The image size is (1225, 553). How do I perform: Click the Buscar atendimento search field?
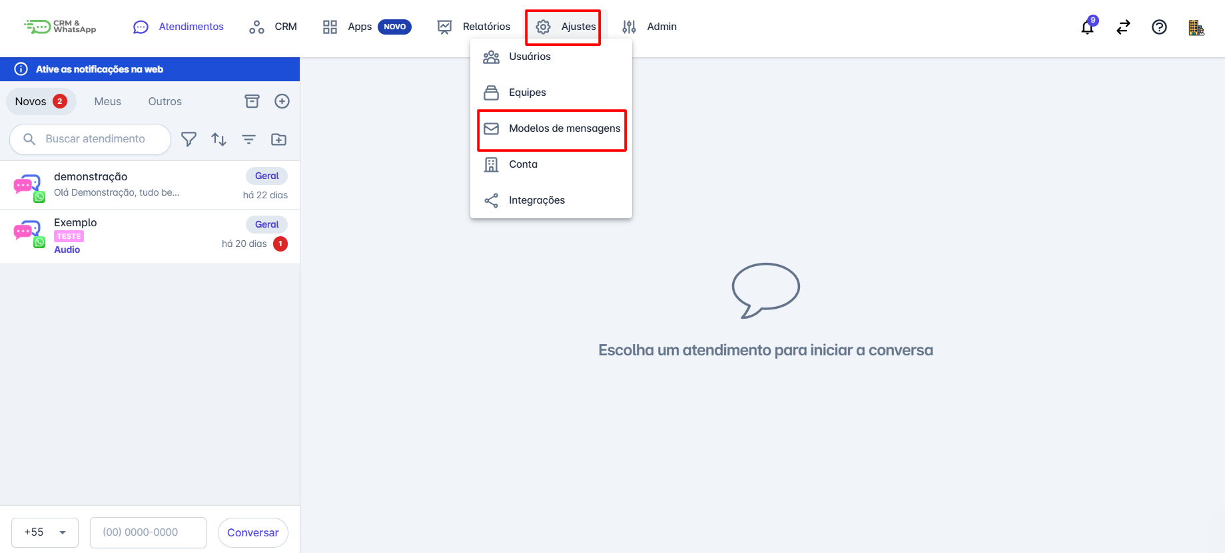pyautogui.click(x=95, y=139)
